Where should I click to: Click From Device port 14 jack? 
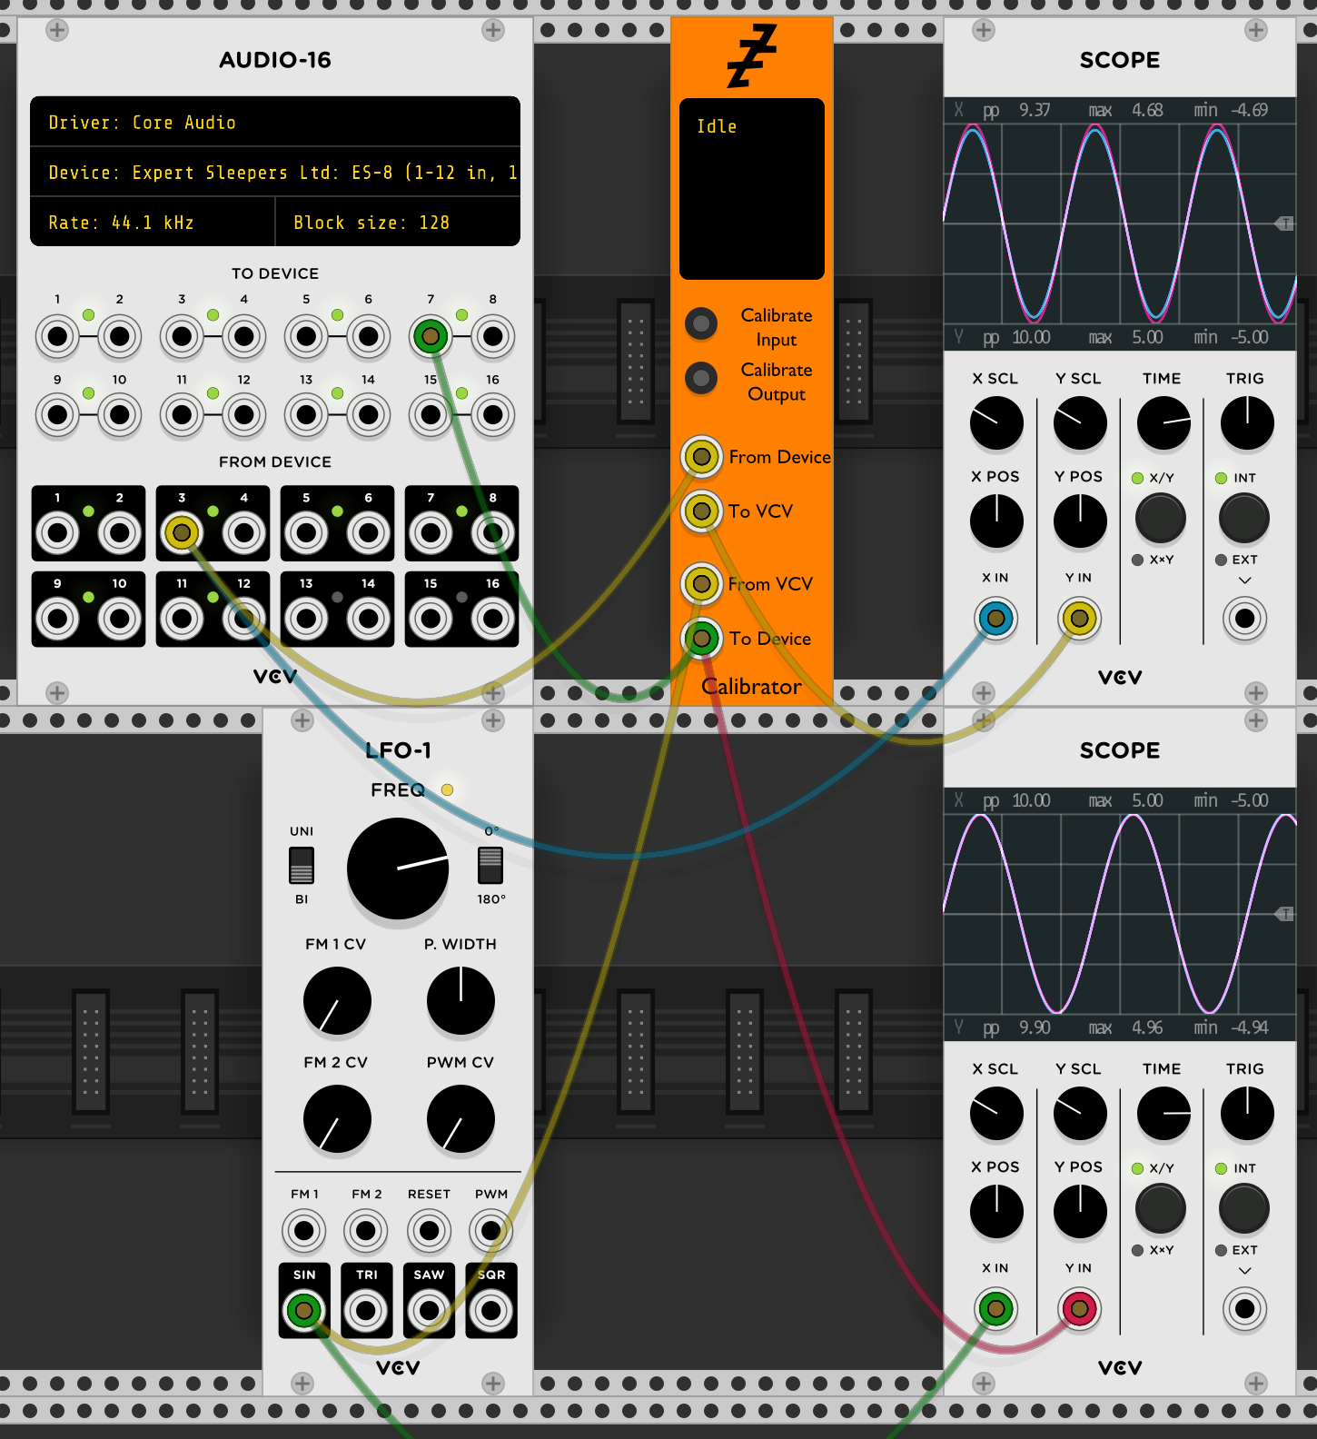tap(369, 620)
